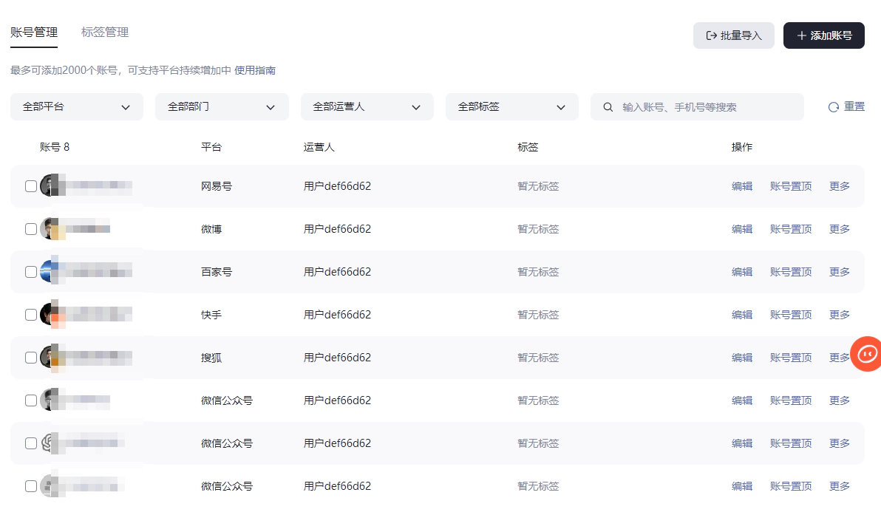
Task: Click the 批量导入 button
Action: point(733,35)
